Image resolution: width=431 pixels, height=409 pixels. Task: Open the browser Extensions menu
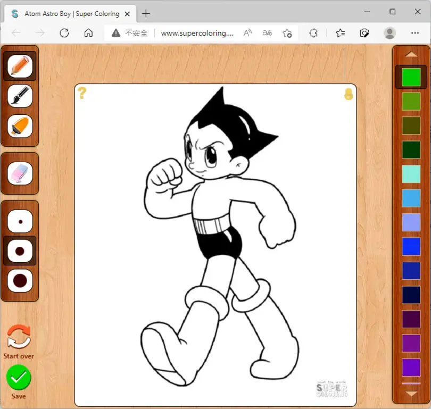tap(313, 33)
